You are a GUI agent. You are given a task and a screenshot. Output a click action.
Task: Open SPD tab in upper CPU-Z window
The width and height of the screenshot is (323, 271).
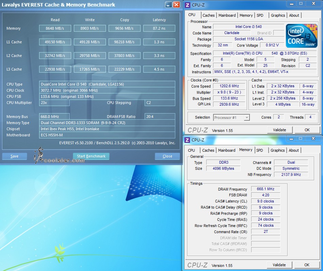point(260,15)
